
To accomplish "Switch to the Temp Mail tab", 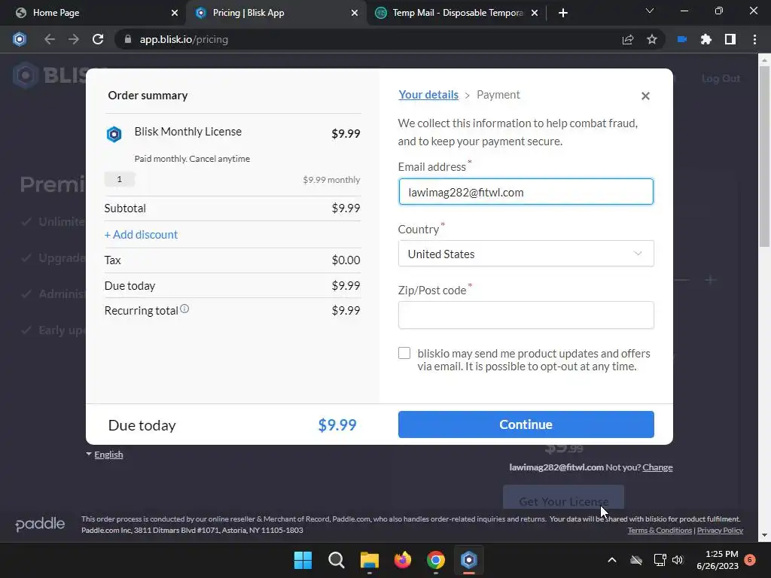I will coord(456,13).
